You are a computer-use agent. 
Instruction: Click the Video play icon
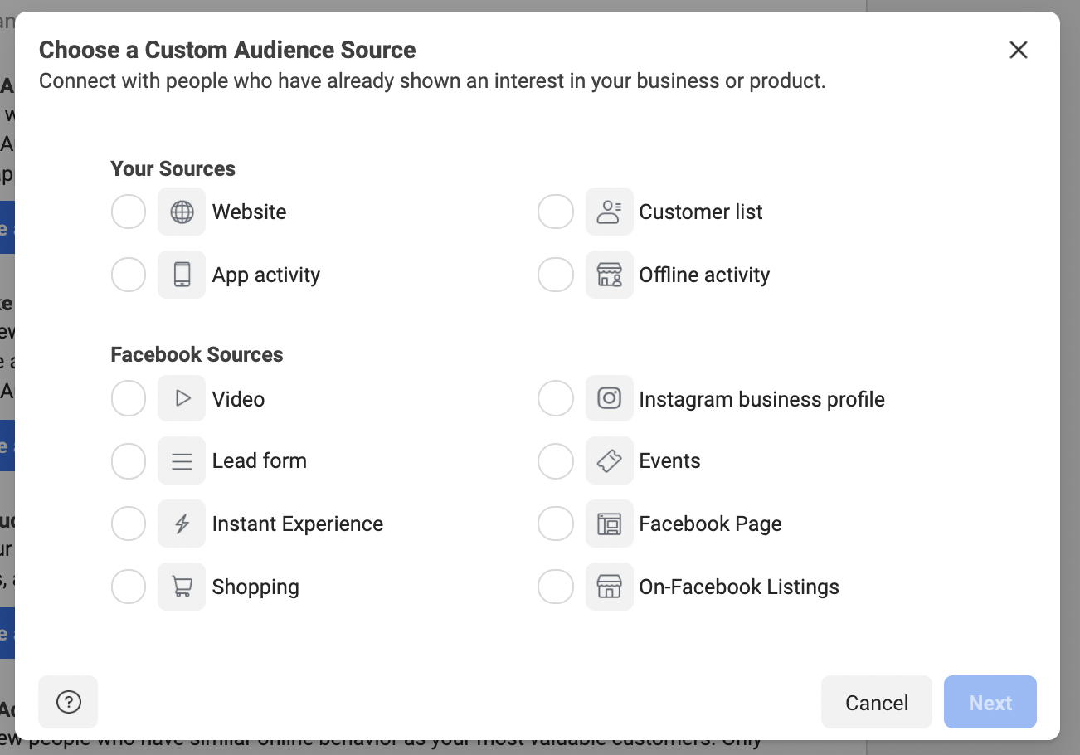[x=182, y=398]
